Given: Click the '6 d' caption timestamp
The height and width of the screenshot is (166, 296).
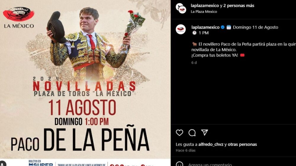Looking at the screenshot, I should click(194, 63).
